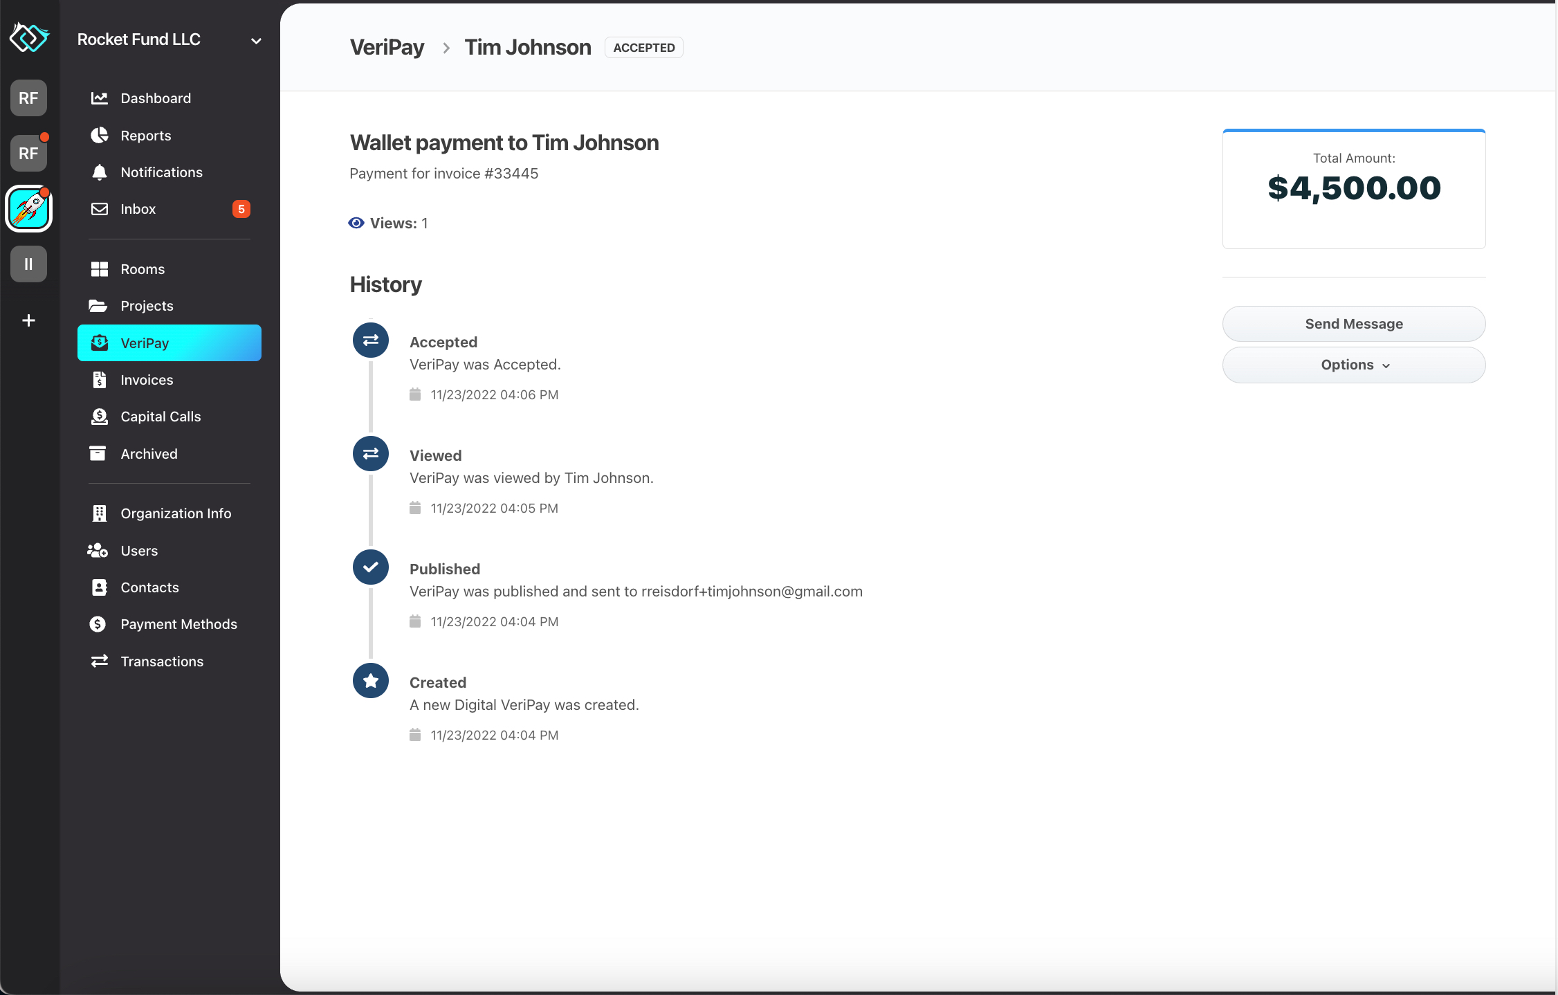
Task: Open Organization Info from the menu
Action: [x=176, y=513]
